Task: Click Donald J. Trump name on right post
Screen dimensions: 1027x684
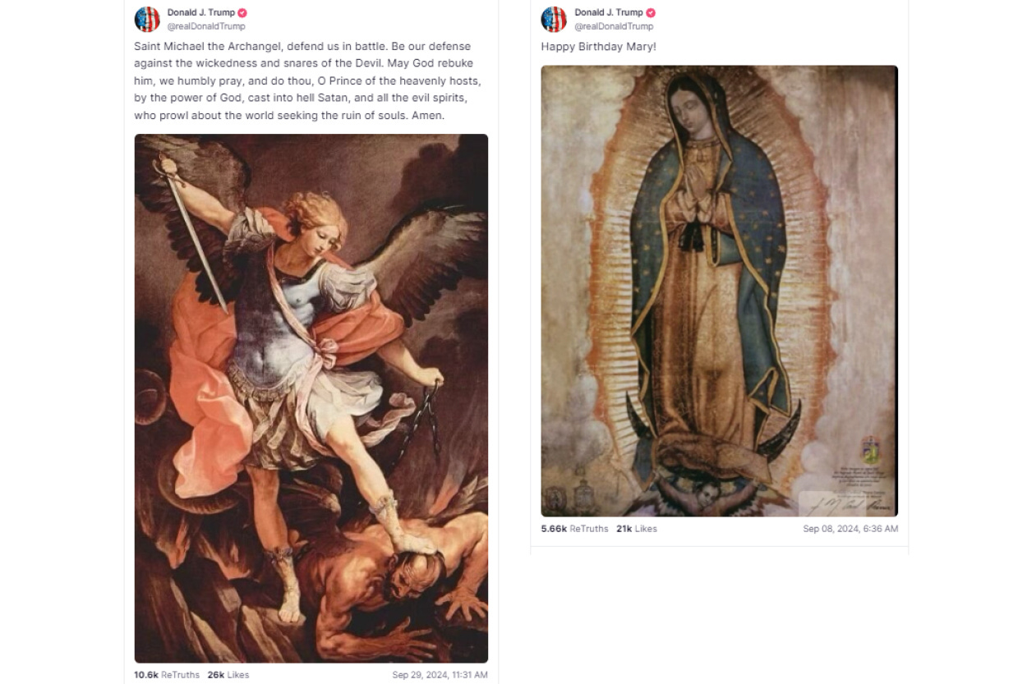Action: click(x=608, y=12)
